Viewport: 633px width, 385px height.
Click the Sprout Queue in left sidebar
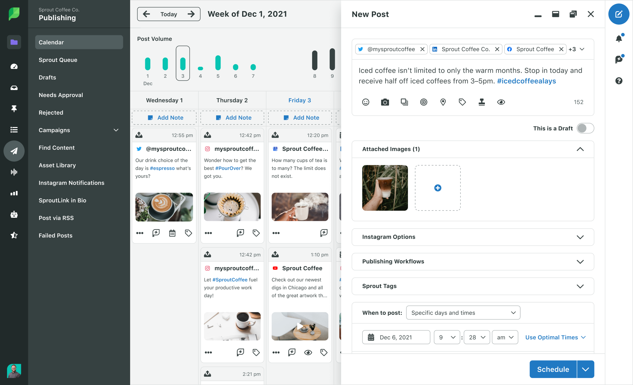[x=58, y=59]
